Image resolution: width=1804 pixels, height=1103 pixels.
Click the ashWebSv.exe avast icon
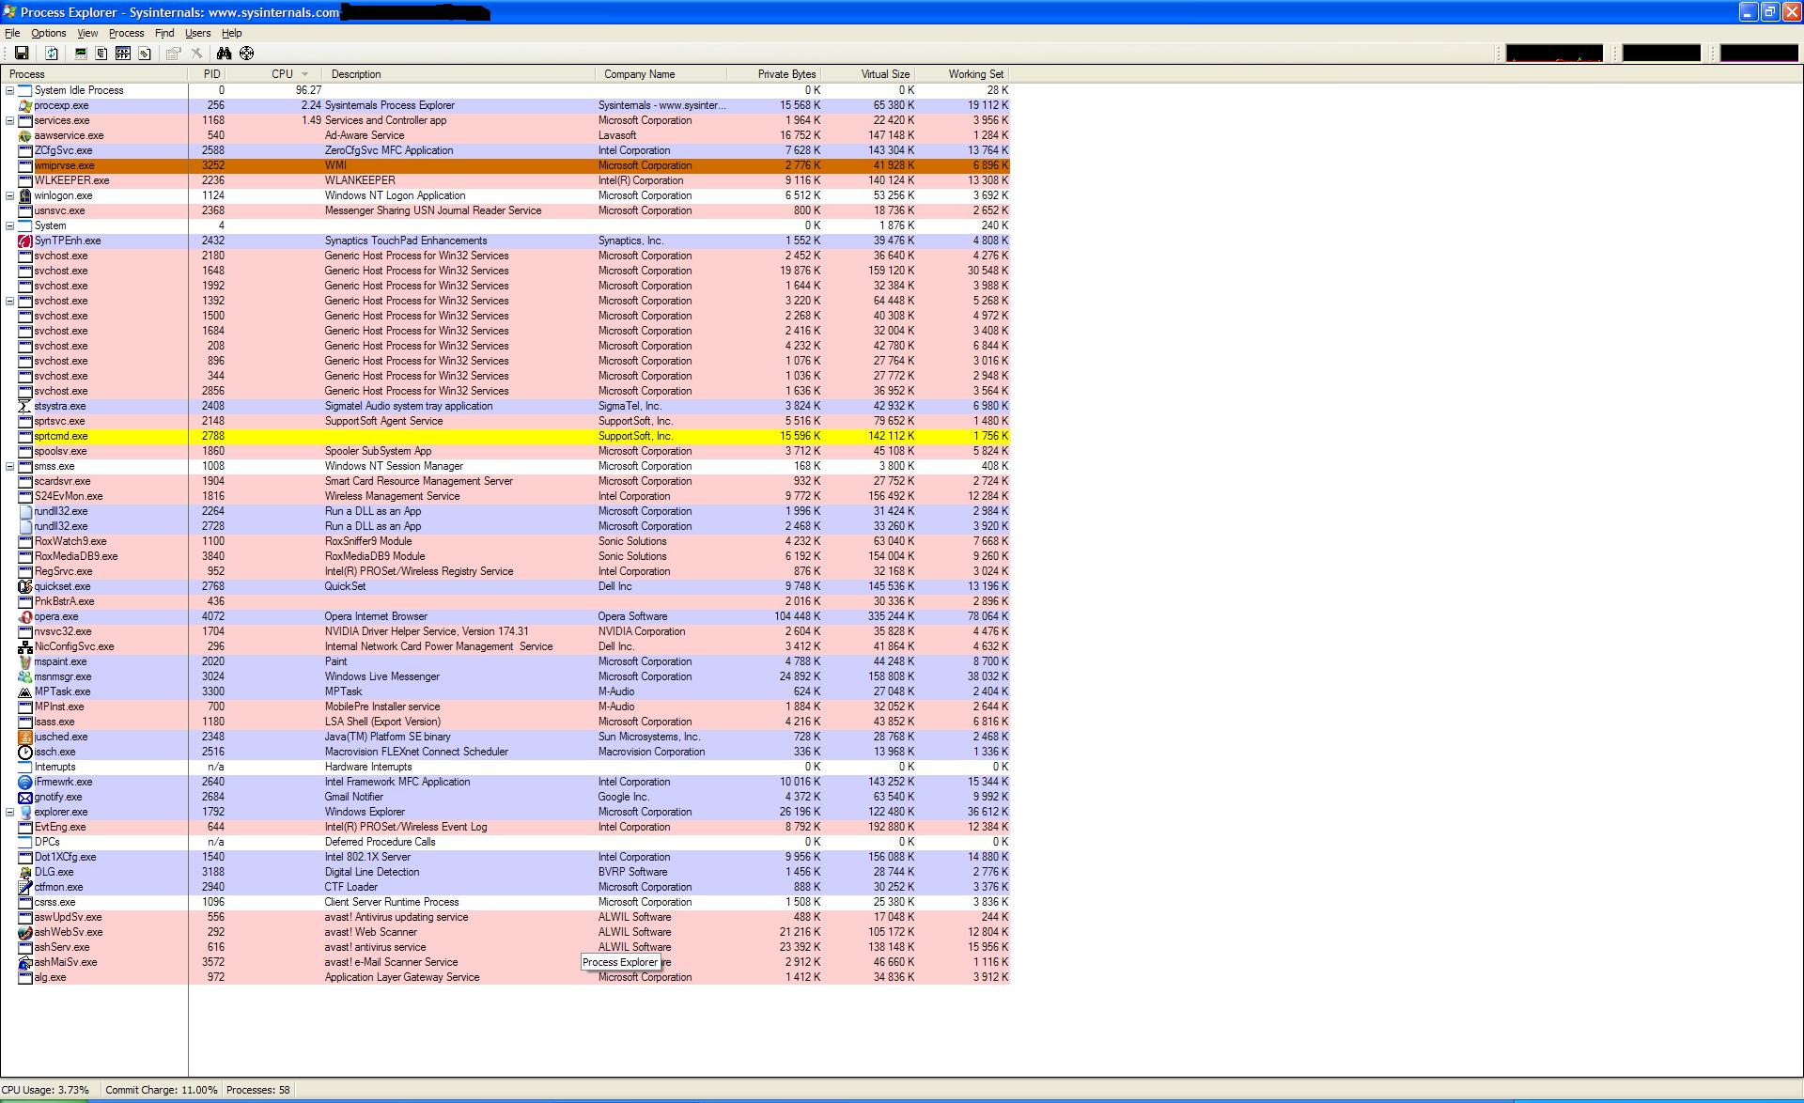[x=25, y=932]
